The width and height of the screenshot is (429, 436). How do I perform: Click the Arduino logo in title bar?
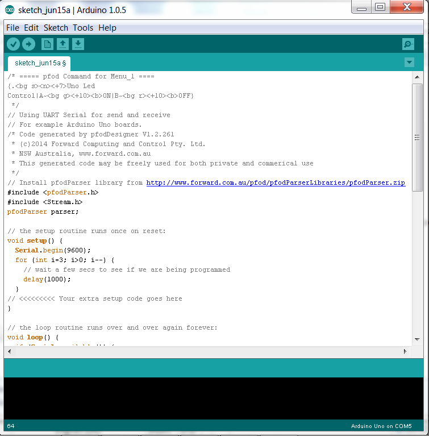click(x=10, y=10)
